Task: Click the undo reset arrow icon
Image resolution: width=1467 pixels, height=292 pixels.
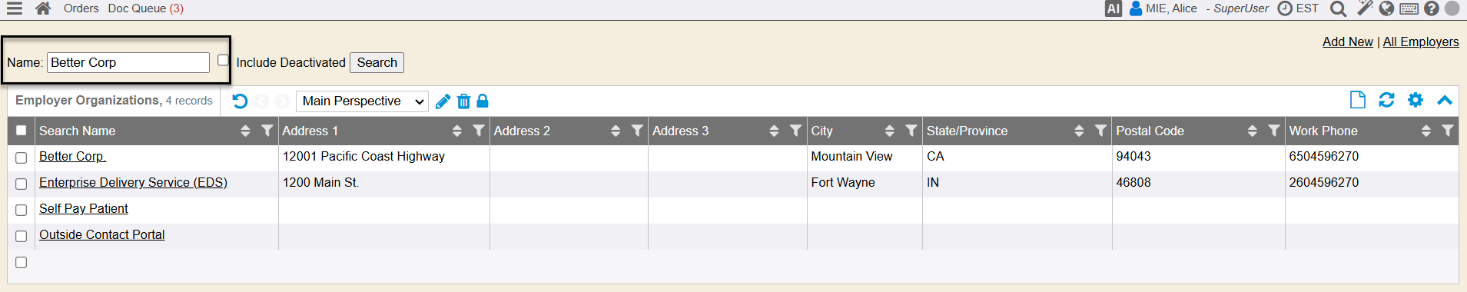Action: (240, 101)
